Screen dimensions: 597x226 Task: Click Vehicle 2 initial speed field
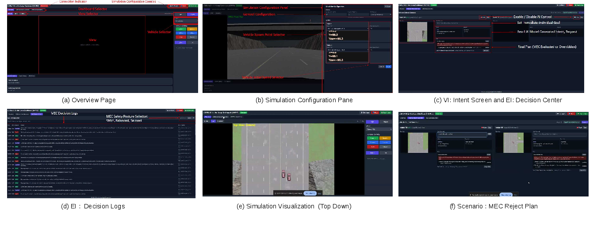pyautogui.click(x=380, y=50)
